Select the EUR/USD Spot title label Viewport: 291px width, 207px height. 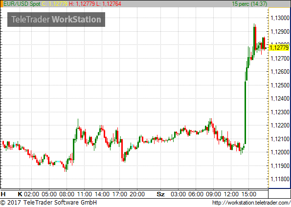(22, 4)
